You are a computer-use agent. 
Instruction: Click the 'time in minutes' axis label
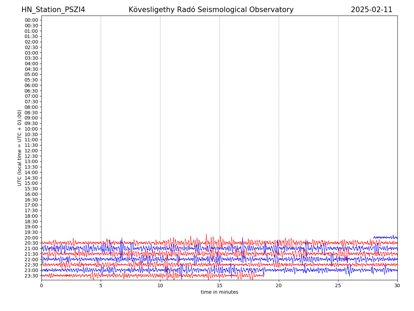pyautogui.click(x=219, y=292)
